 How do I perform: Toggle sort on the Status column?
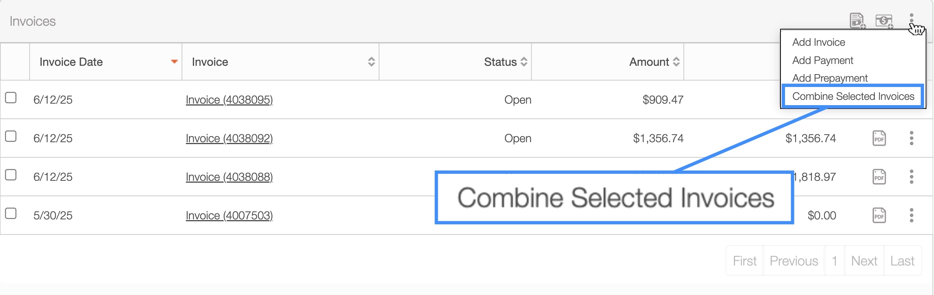pyautogui.click(x=524, y=62)
